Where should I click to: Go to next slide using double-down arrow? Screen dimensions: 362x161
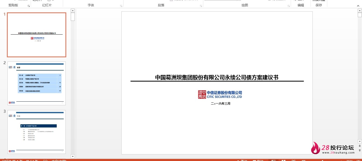pyautogui.click(x=360, y=151)
